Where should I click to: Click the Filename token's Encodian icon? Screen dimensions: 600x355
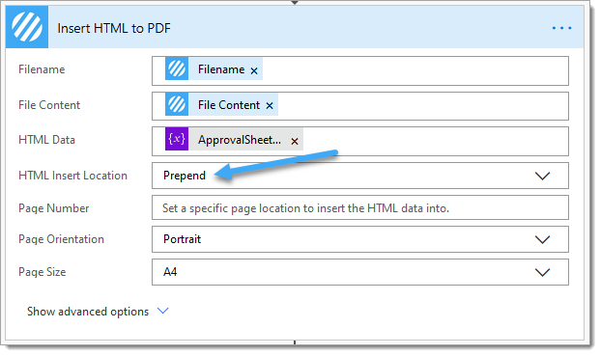point(177,68)
